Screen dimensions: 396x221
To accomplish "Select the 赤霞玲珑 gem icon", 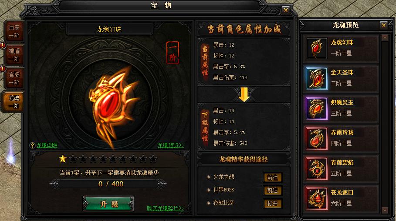I will [317, 138].
